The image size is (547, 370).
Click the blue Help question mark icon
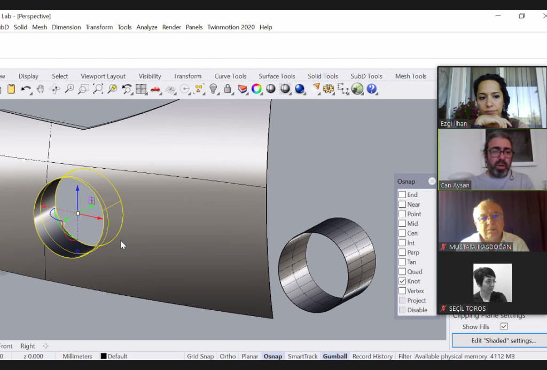click(372, 89)
